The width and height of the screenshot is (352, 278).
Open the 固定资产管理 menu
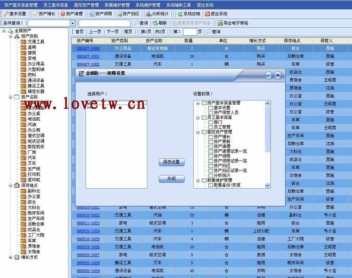[x=86, y=5]
